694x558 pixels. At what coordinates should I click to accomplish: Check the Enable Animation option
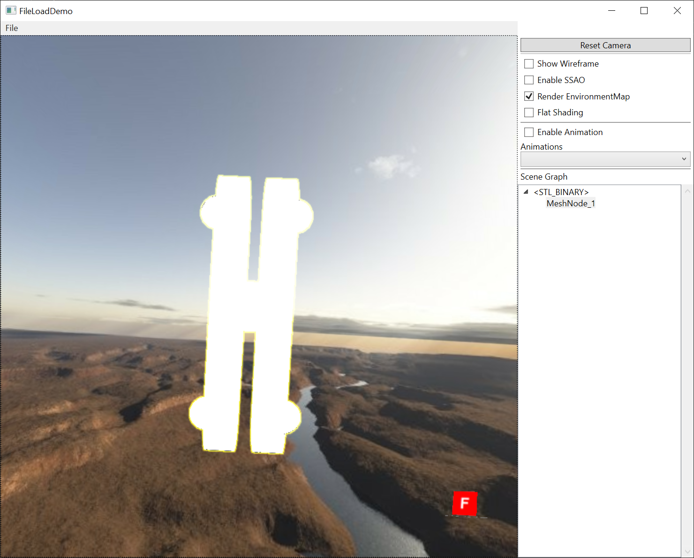click(529, 132)
